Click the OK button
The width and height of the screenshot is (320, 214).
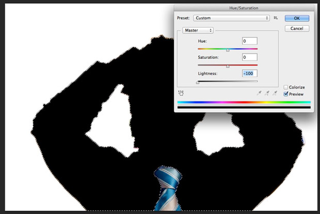(x=297, y=18)
